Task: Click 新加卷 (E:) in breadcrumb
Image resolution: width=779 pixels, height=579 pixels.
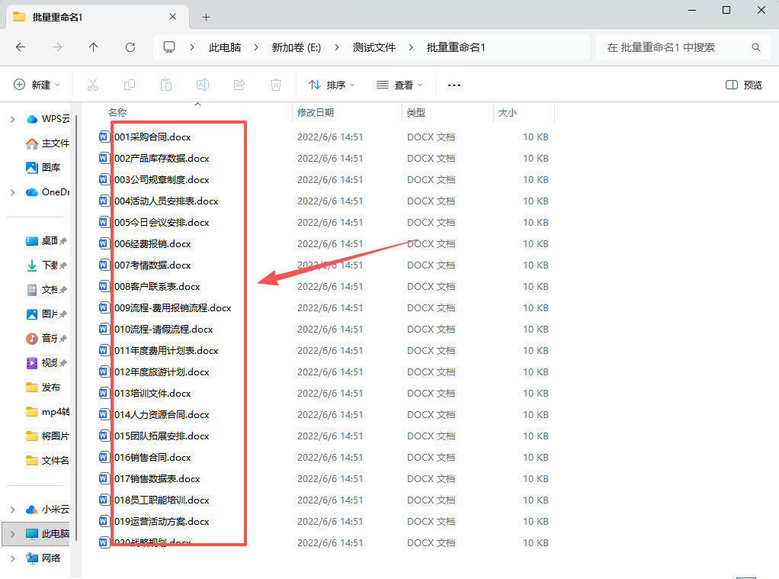Action: [296, 47]
